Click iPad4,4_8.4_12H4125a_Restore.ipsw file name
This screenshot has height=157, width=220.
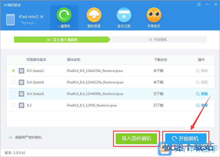tap(95, 82)
